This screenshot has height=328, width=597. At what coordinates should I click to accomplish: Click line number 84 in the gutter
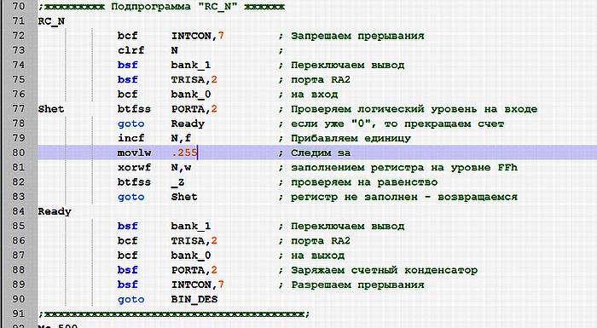point(18,211)
